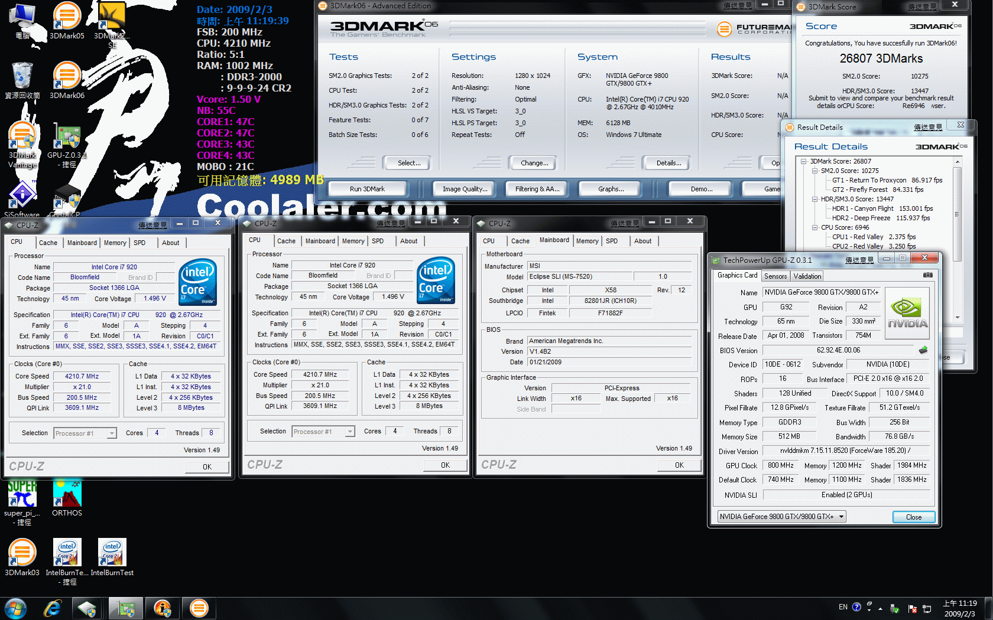
Task: Open About tab in middle CPU-Z
Action: click(408, 241)
